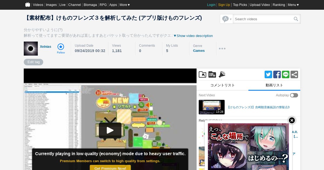Click the Nicoru clapping hand icon
This screenshot has height=170, width=324.
coord(222,74)
